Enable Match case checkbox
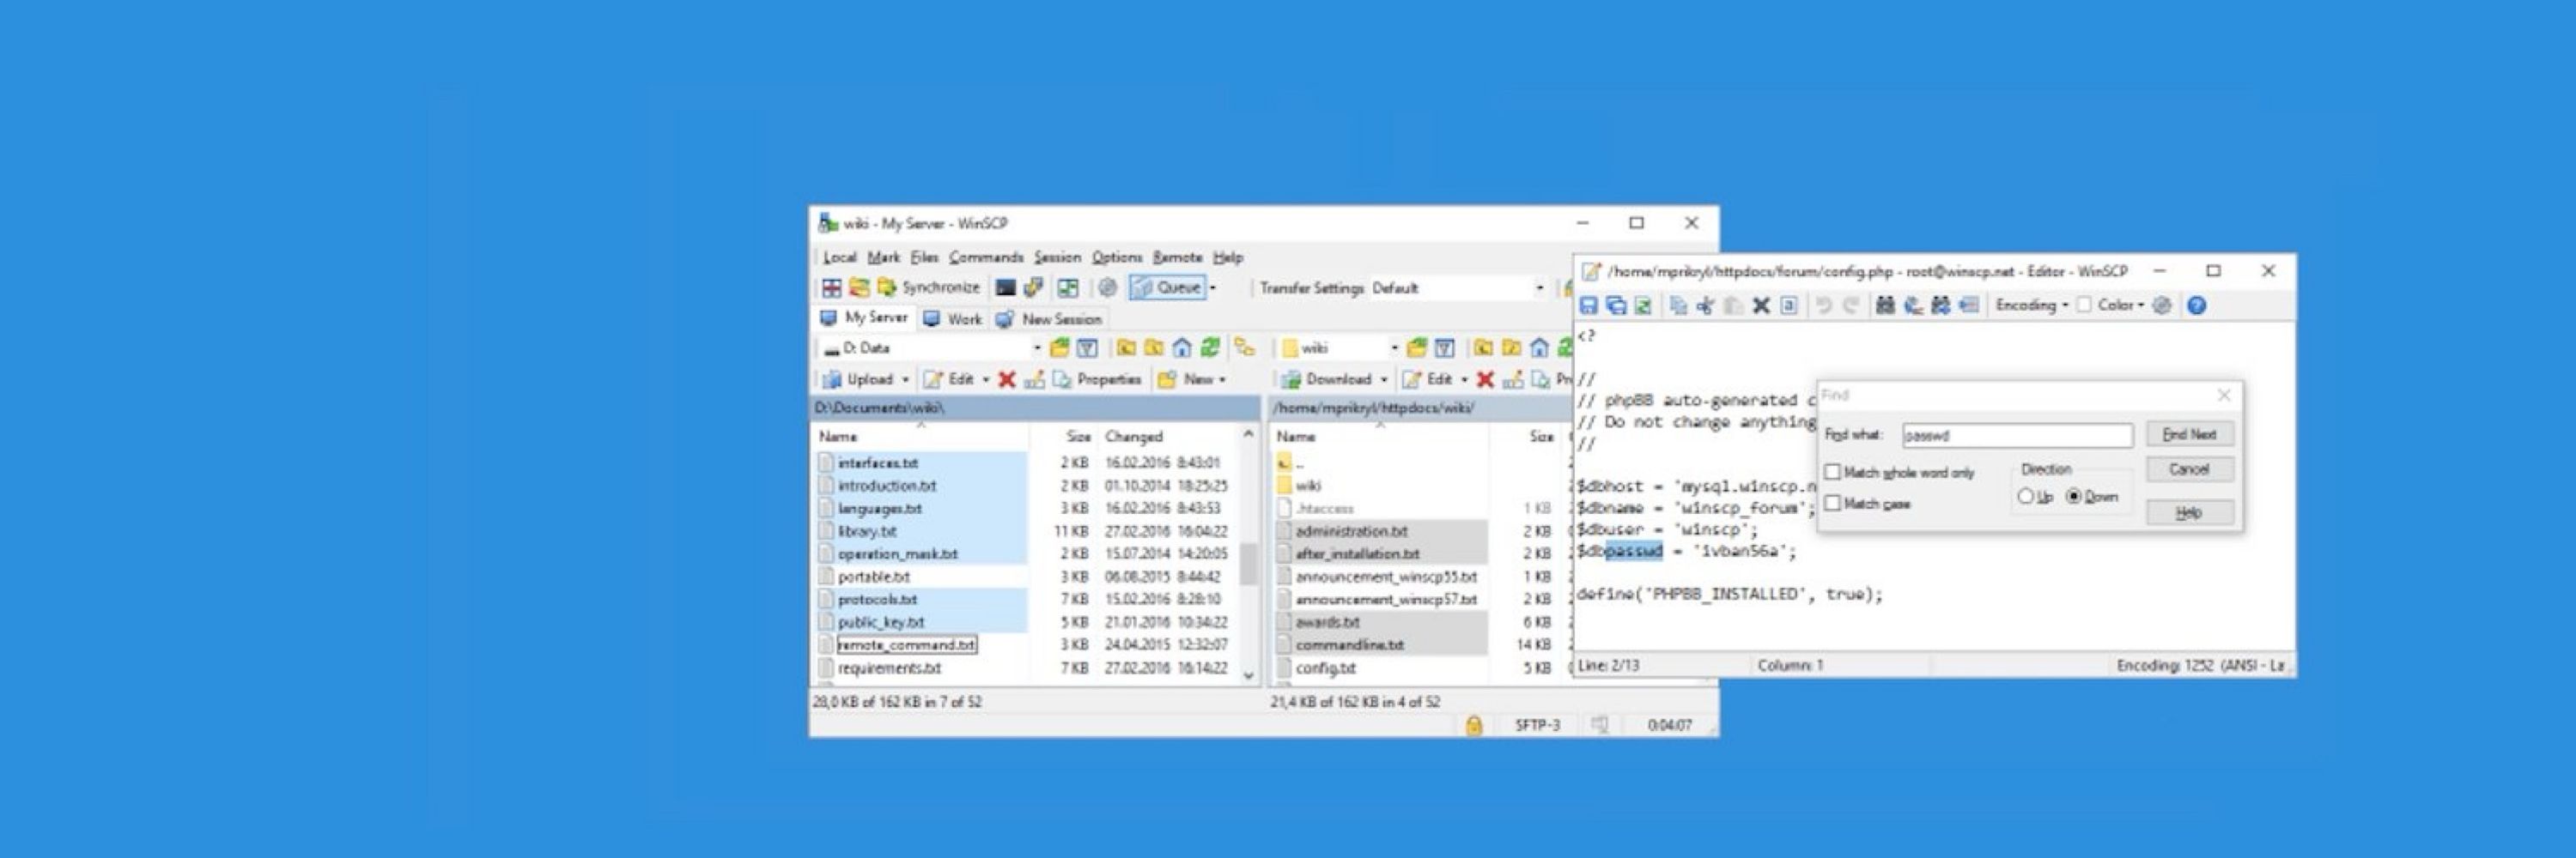This screenshot has height=858, width=2576. point(1832,504)
